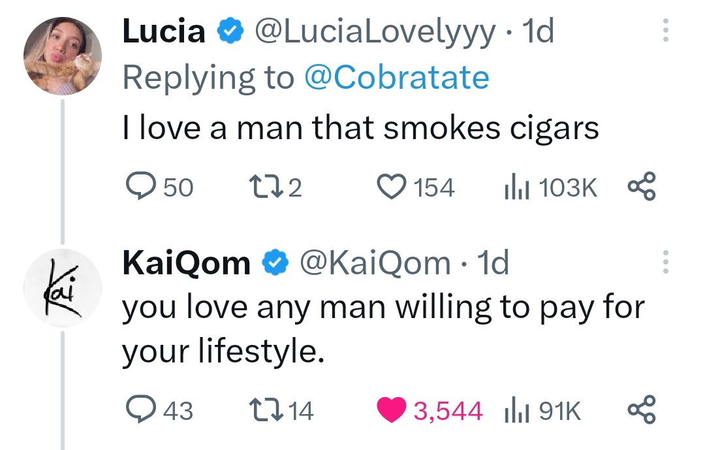
Task: Visit the @KaiQom handle
Action: 375,263
